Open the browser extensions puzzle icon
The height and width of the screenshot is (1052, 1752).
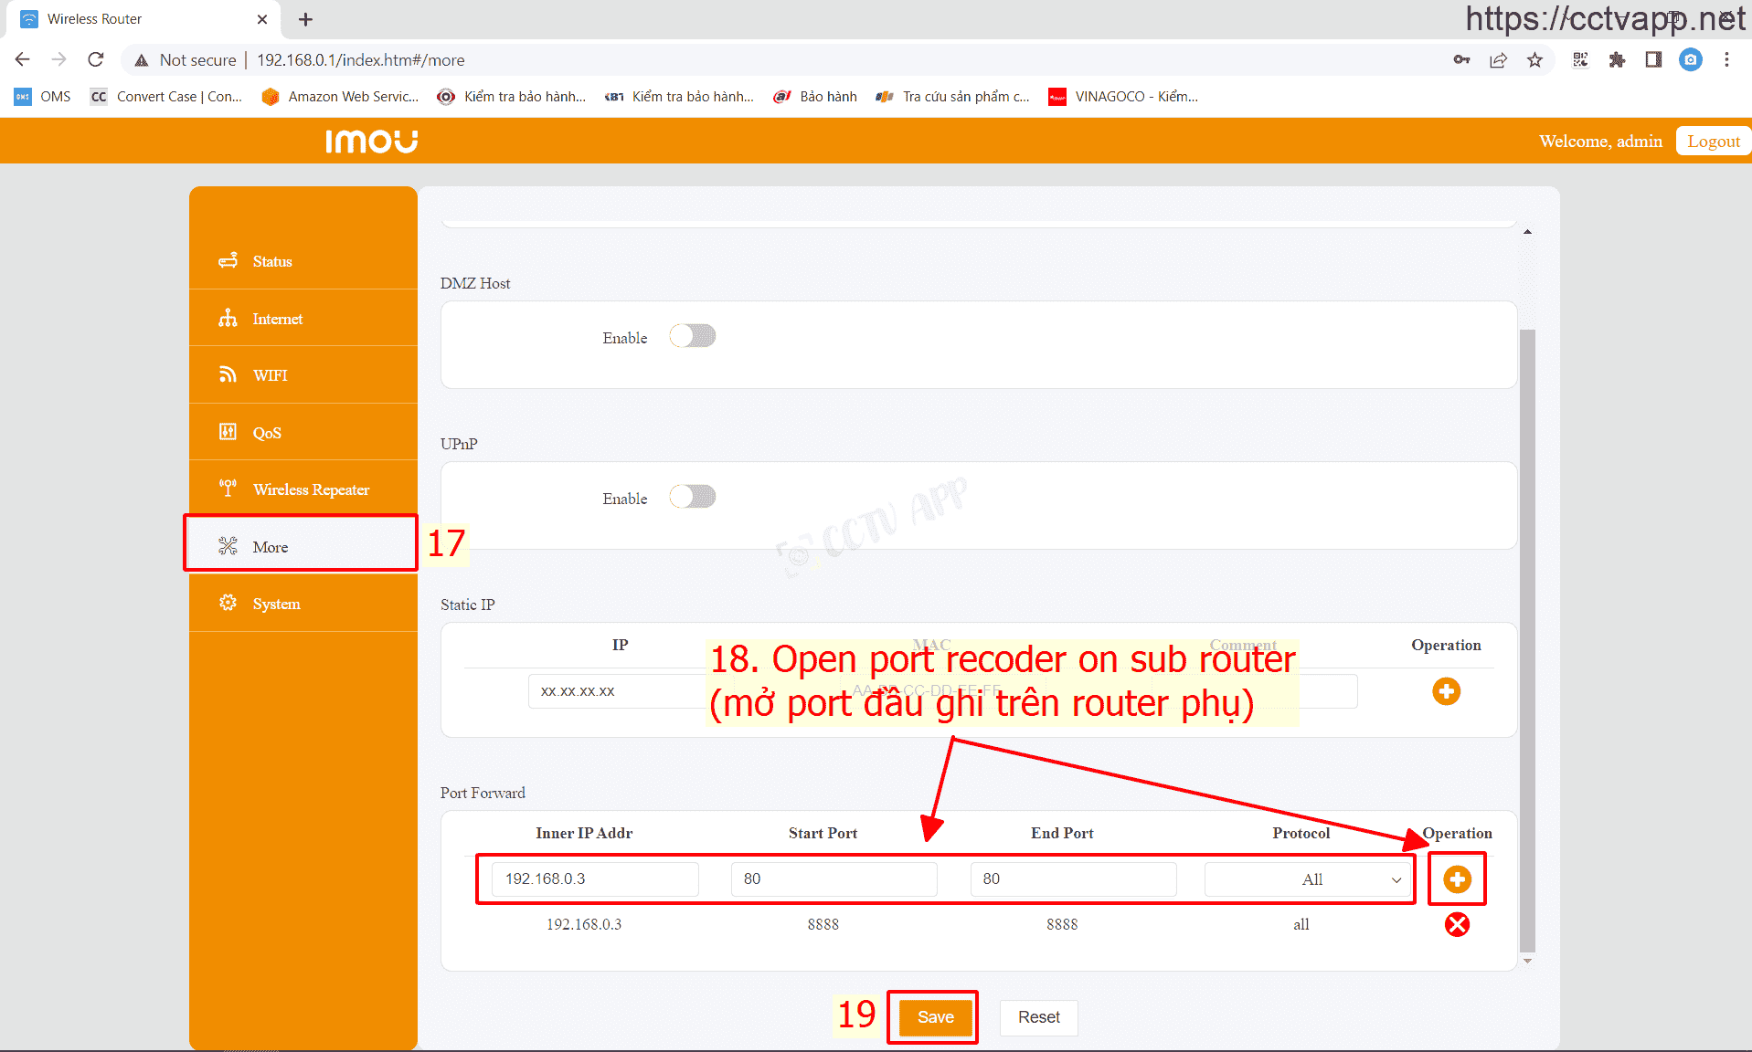tap(1617, 60)
